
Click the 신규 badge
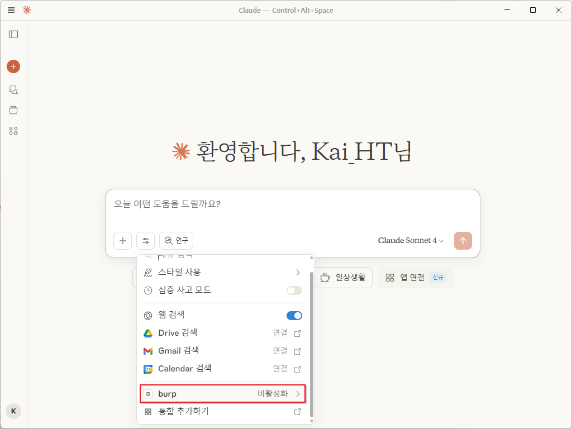click(438, 277)
